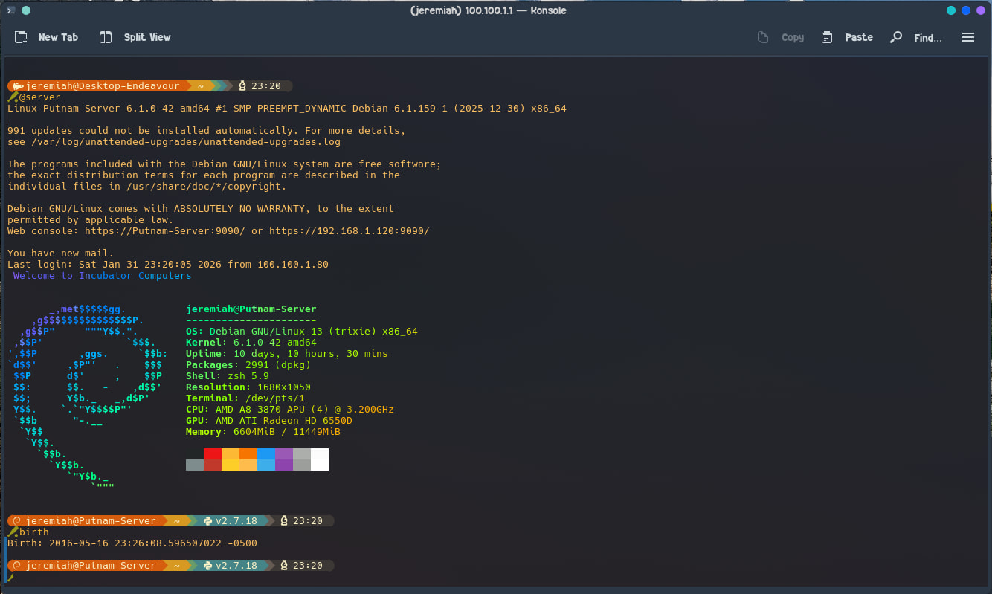Click the New Tab icon in toolbar
Image resolution: width=992 pixels, height=594 pixels.
coord(21,37)
